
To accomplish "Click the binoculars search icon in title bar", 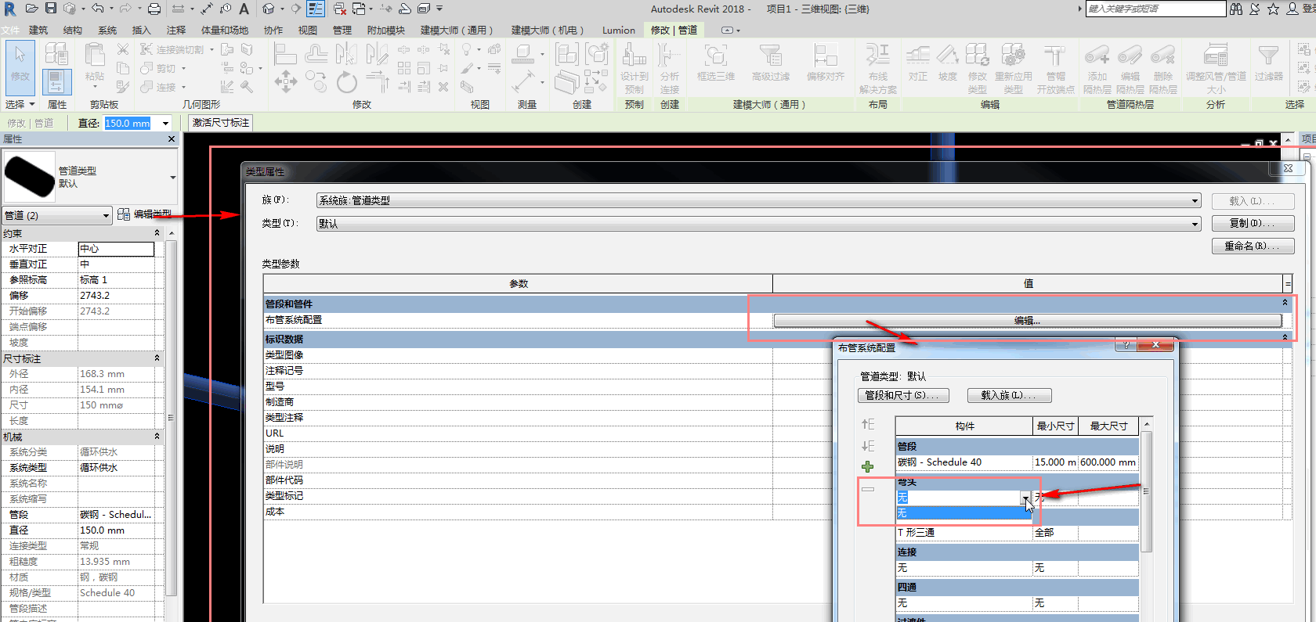I will click(x=1236, y=9).
